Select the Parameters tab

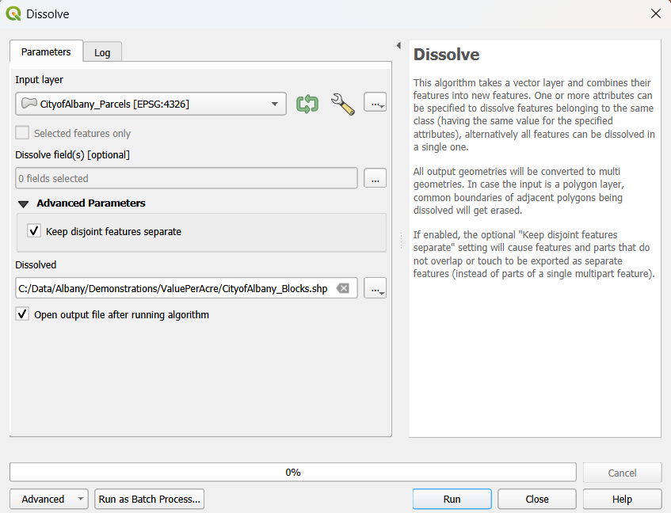pyautogui.click(x=46, y=51)
